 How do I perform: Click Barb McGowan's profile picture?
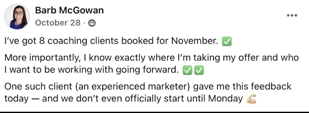(x=17, y=17)
